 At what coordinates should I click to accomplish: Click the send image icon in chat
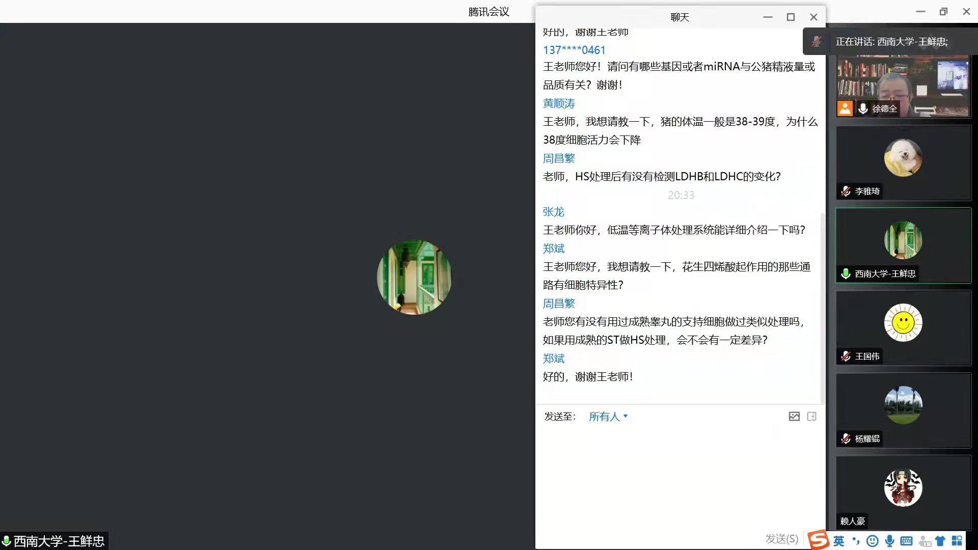click(x=794, y=417)
